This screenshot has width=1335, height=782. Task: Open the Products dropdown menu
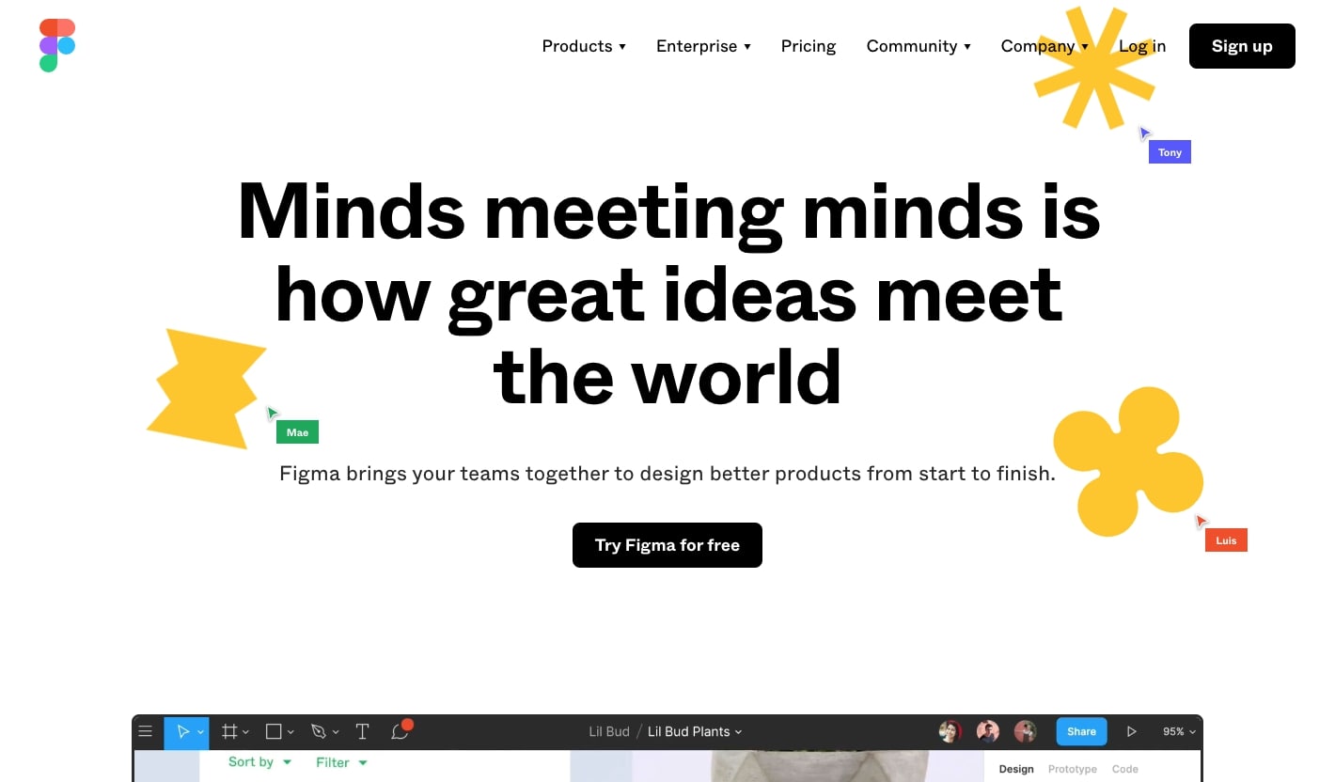(584, 46)
